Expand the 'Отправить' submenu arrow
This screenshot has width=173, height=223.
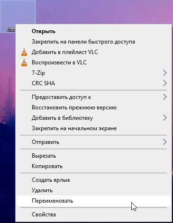(x=164, y=142)
